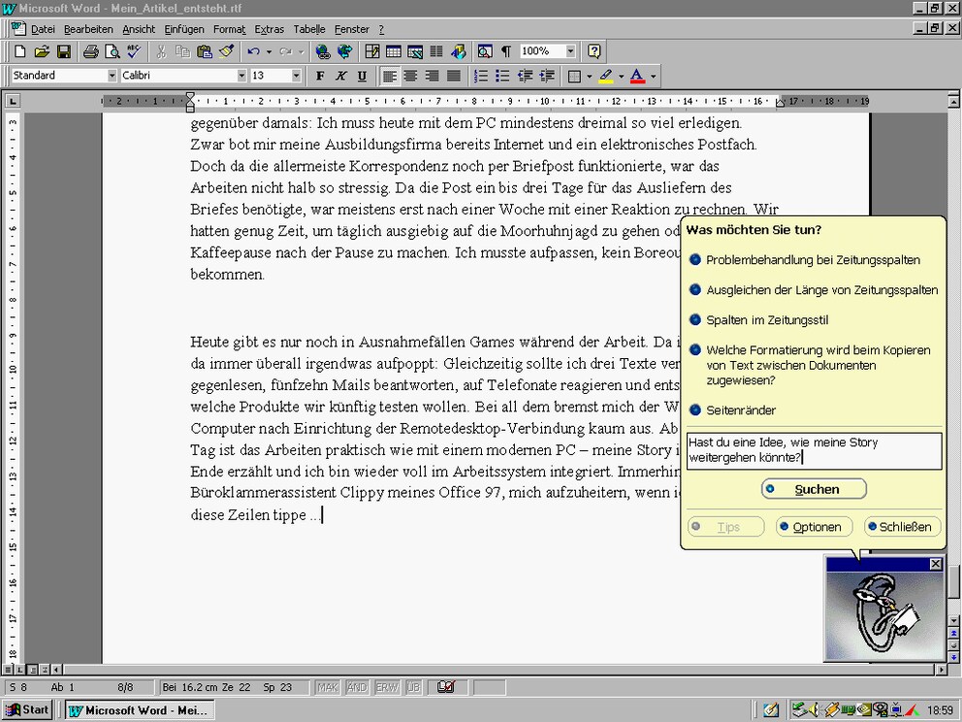Increase indent with toolbar icon
The width and height of the screenshot is (962, 722).
546,76
